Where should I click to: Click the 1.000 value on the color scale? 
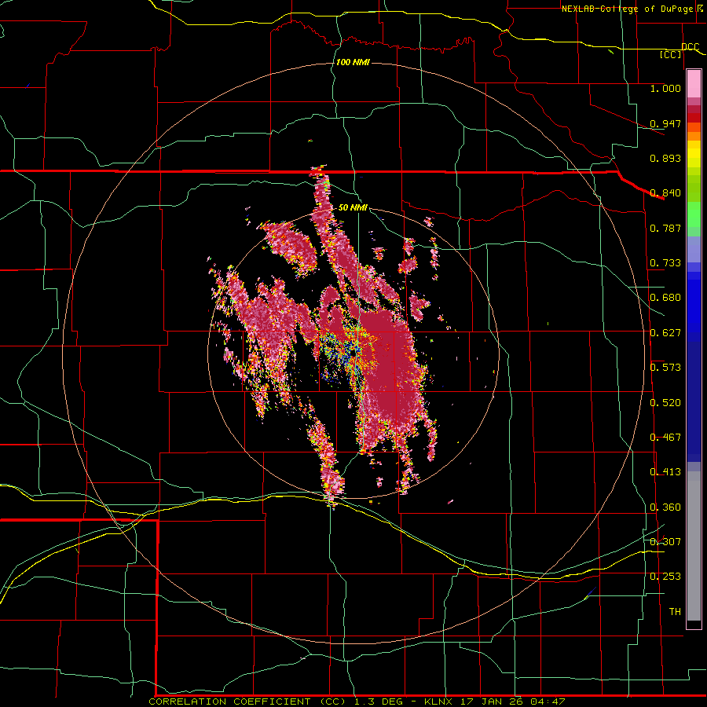pos(665,88)
